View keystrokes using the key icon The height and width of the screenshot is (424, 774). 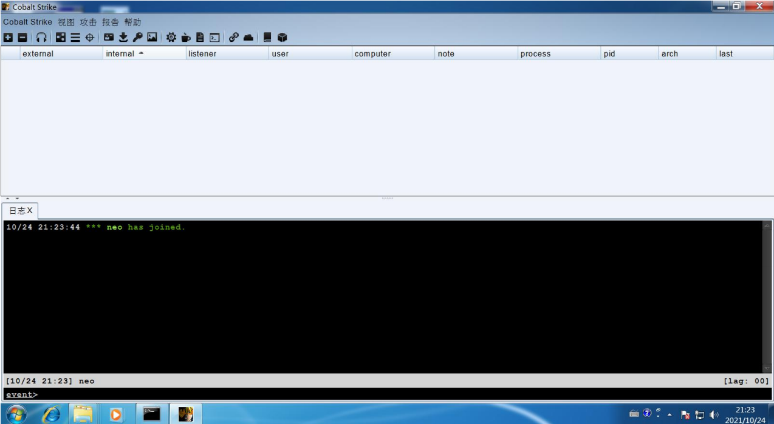(138, 38)
